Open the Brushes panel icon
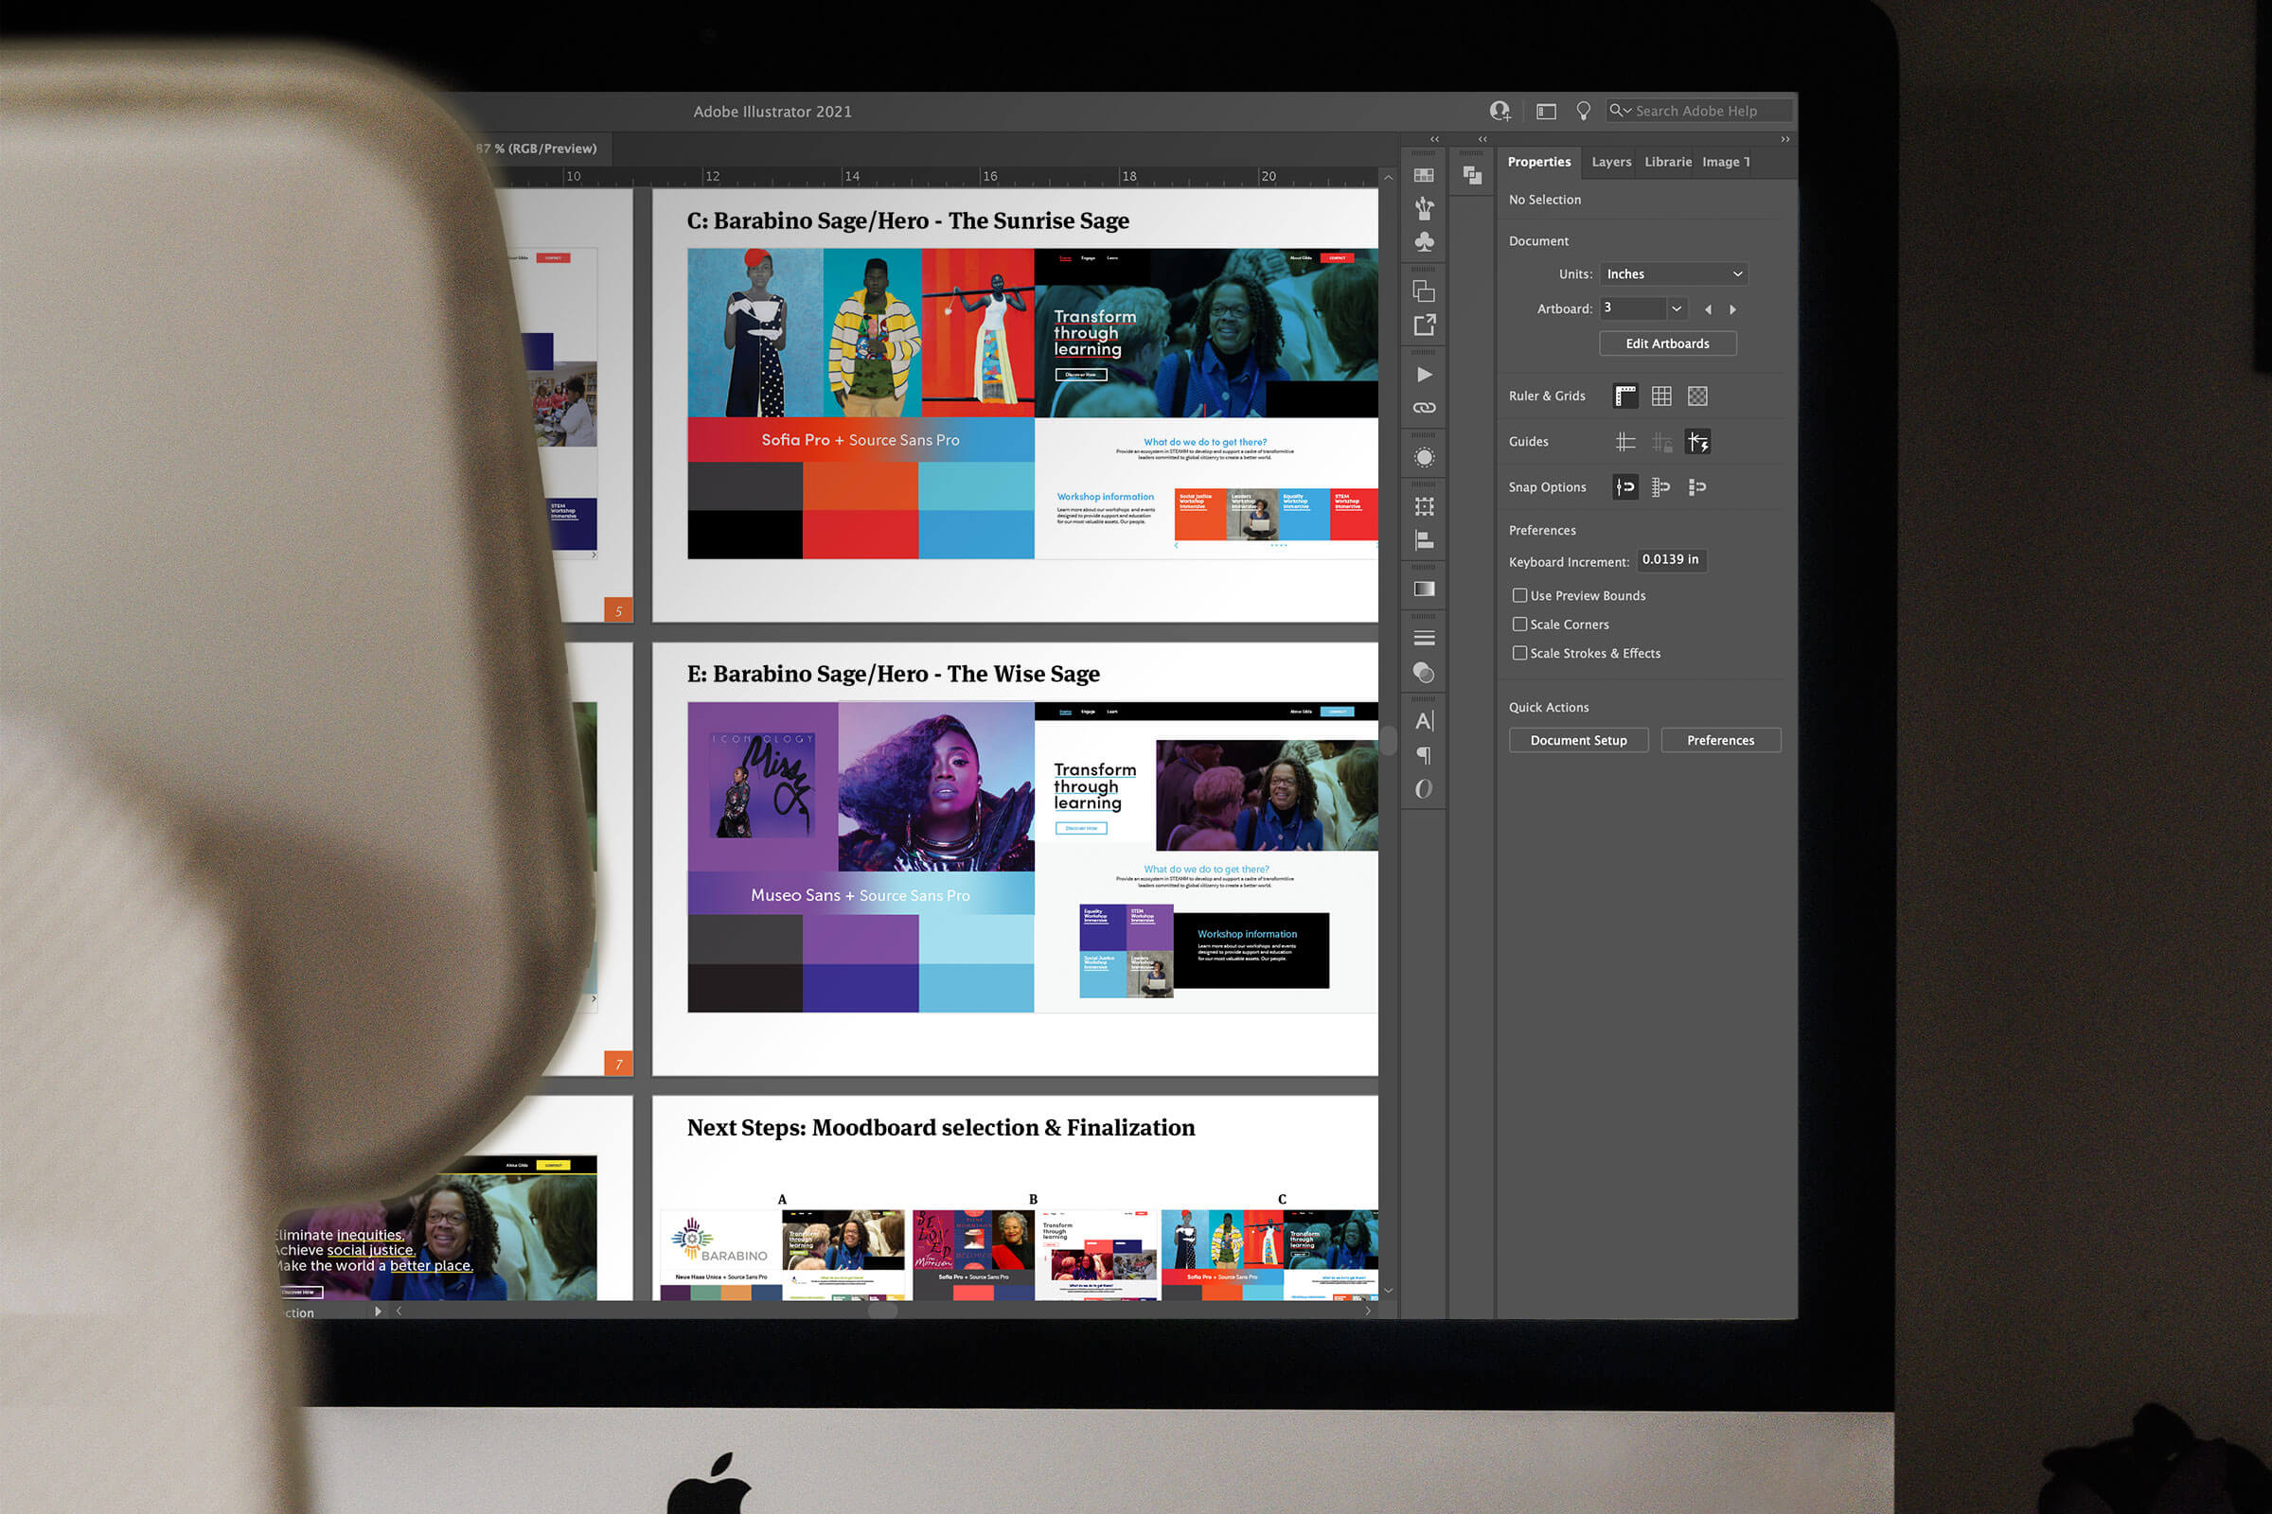The height and width of the screenshot is (1514, 2272). click(x=1424, y=207)
